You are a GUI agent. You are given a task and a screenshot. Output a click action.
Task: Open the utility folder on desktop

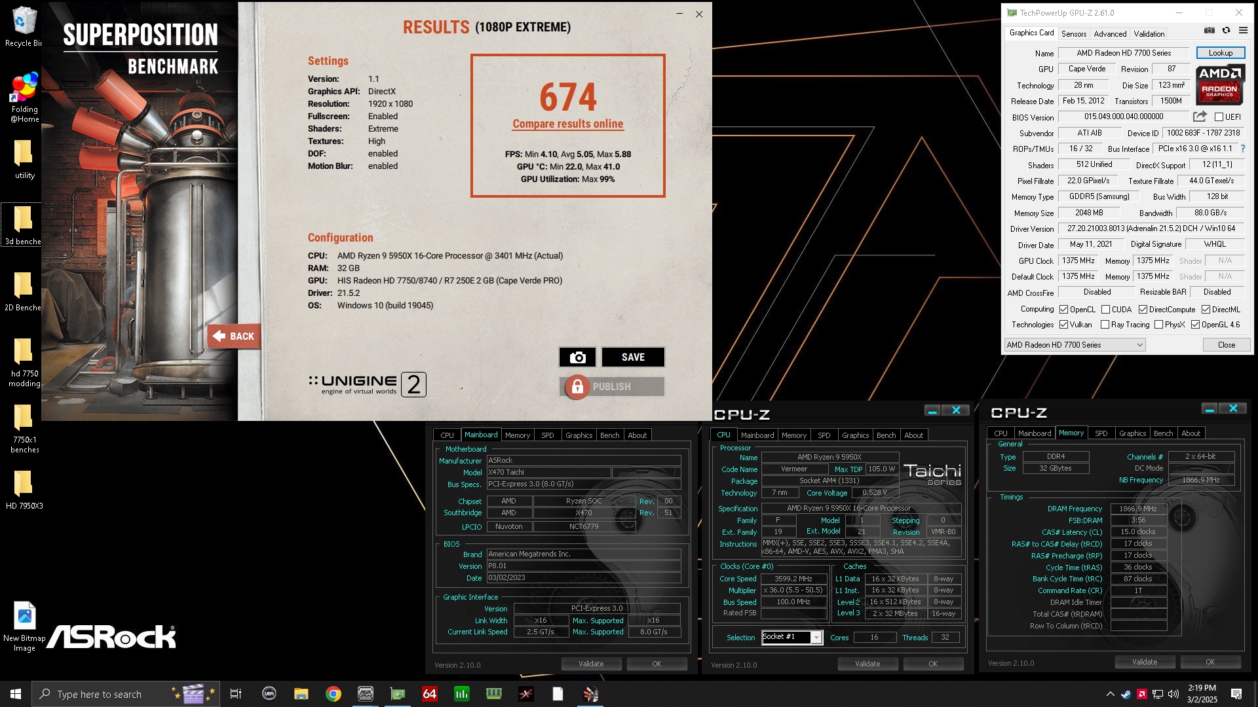tap(24, 159)
